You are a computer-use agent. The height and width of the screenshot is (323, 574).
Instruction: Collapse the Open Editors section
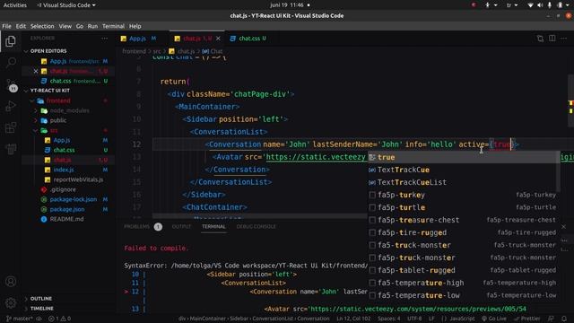pos(48,51)
